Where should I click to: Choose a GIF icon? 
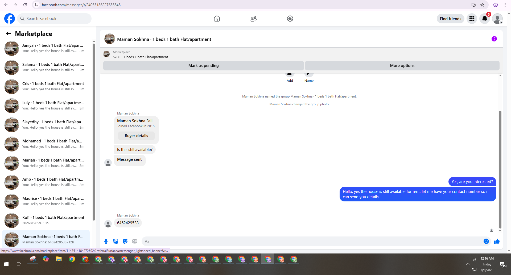point(135,241)
